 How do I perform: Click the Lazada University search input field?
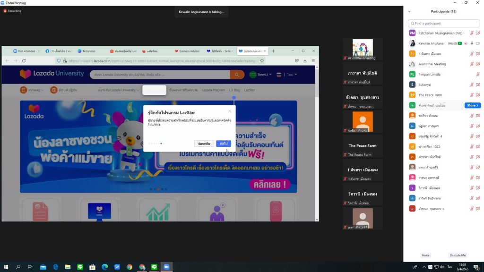[160, 75]
